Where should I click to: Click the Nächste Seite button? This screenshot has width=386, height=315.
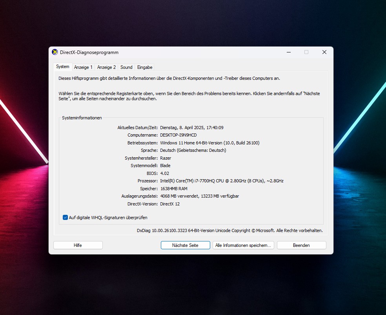pyautogui.click(x=185, y=245)
